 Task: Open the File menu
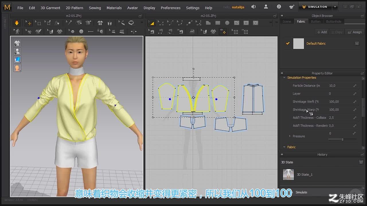coord(20,8)
